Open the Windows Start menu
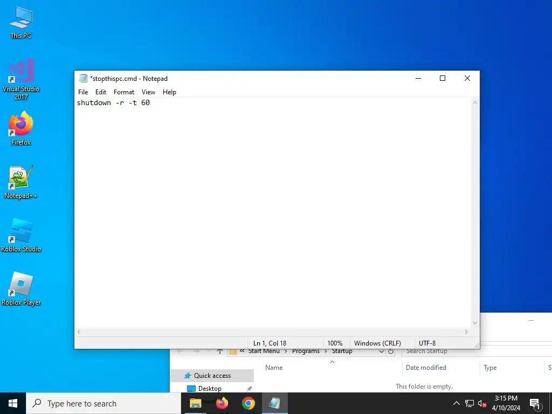The height and width of the screenshot is (414, 552). [x=13, y=403]
